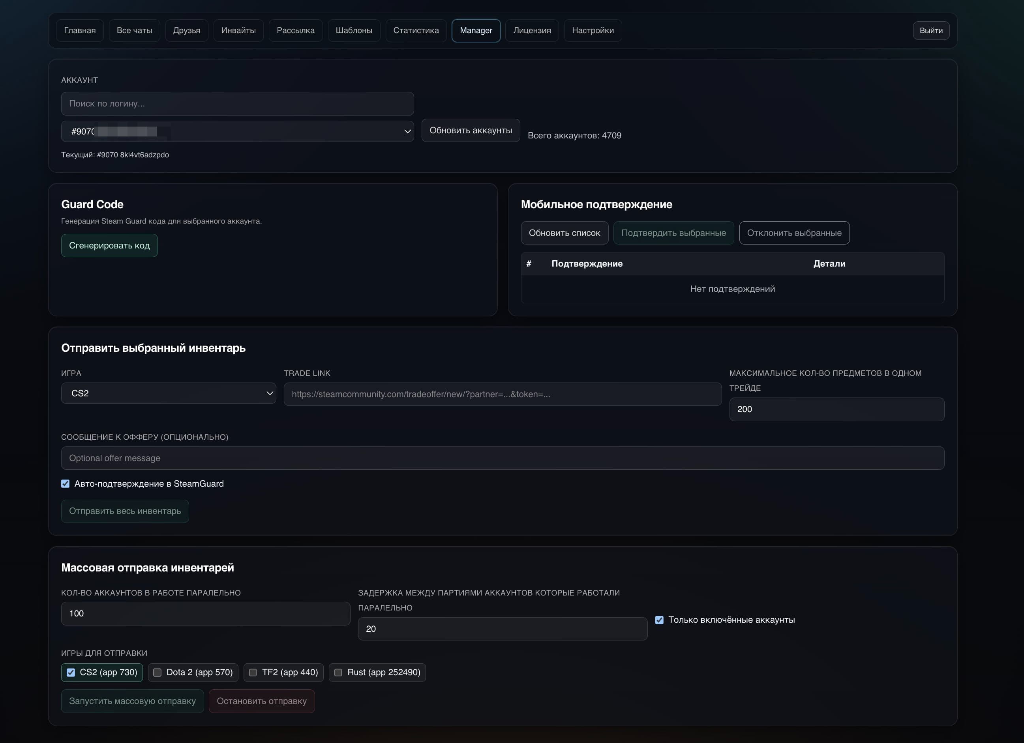The image size is (1024, 743).
Task: Open the Статистика tab
Action: pos(416,31)
